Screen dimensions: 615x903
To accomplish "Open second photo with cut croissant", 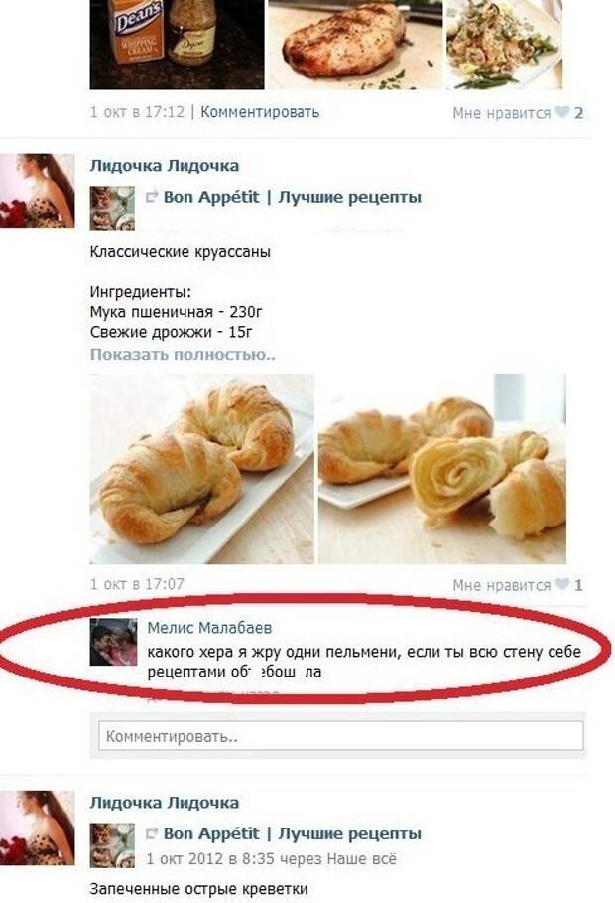I will pos(442,469).
